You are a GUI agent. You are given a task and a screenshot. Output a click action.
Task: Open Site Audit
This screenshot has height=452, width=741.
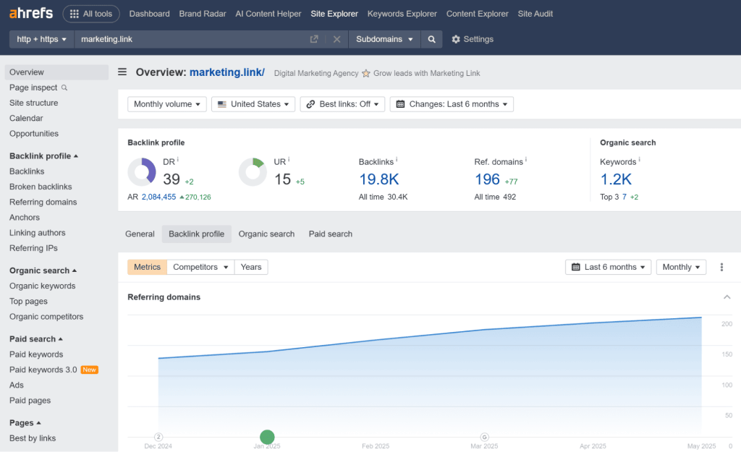click(x=535, y=14)
